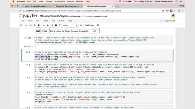The width and height of the screenshot is (195, 109).
Task: Paste cells below icon
Action: 39,25
